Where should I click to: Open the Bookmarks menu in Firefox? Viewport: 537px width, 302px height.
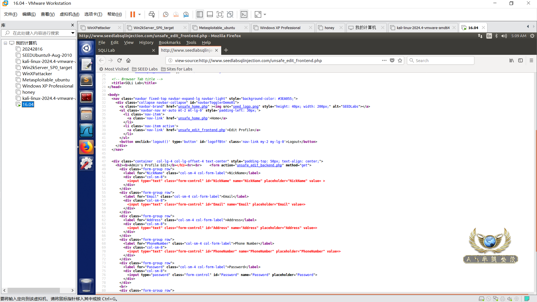169,43
